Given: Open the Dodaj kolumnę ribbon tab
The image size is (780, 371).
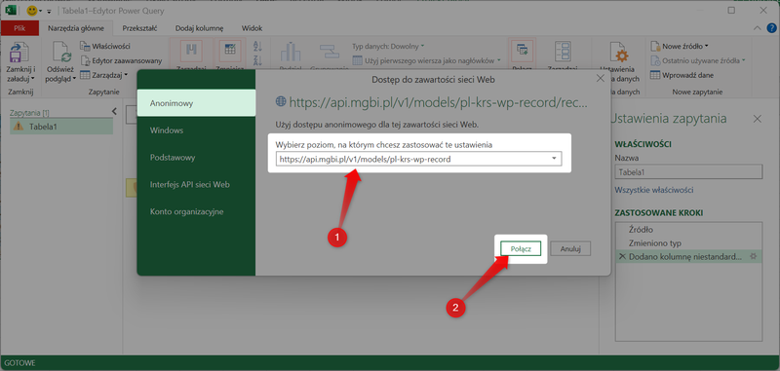Looking at the screenshot, I should tap(200, 28).
